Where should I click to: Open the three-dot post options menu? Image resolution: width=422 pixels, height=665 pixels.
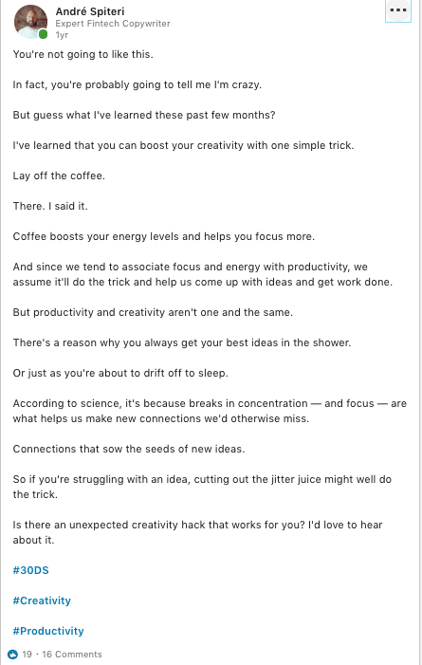(x=398, y=10)
